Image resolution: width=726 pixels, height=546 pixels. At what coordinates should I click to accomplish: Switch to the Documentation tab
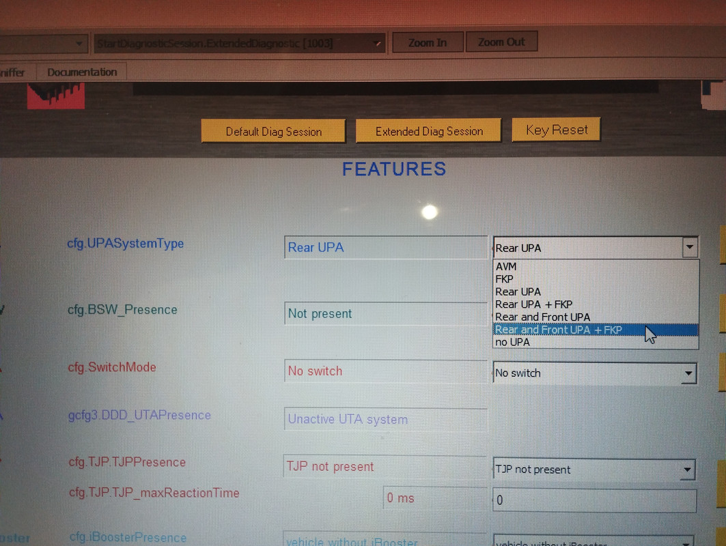[82, 72]
